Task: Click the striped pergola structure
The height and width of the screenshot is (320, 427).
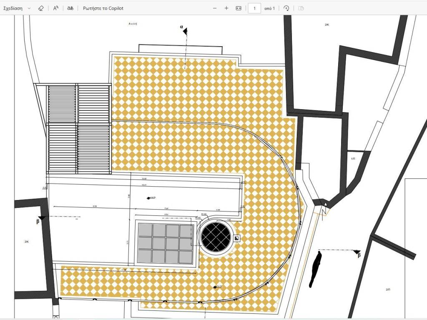Action: 78,129
